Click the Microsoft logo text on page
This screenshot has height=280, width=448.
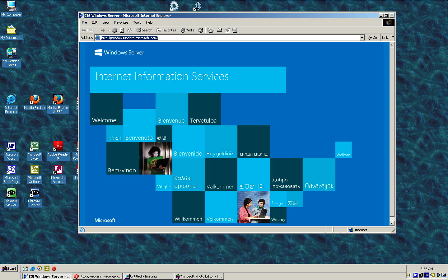[105, 220]
